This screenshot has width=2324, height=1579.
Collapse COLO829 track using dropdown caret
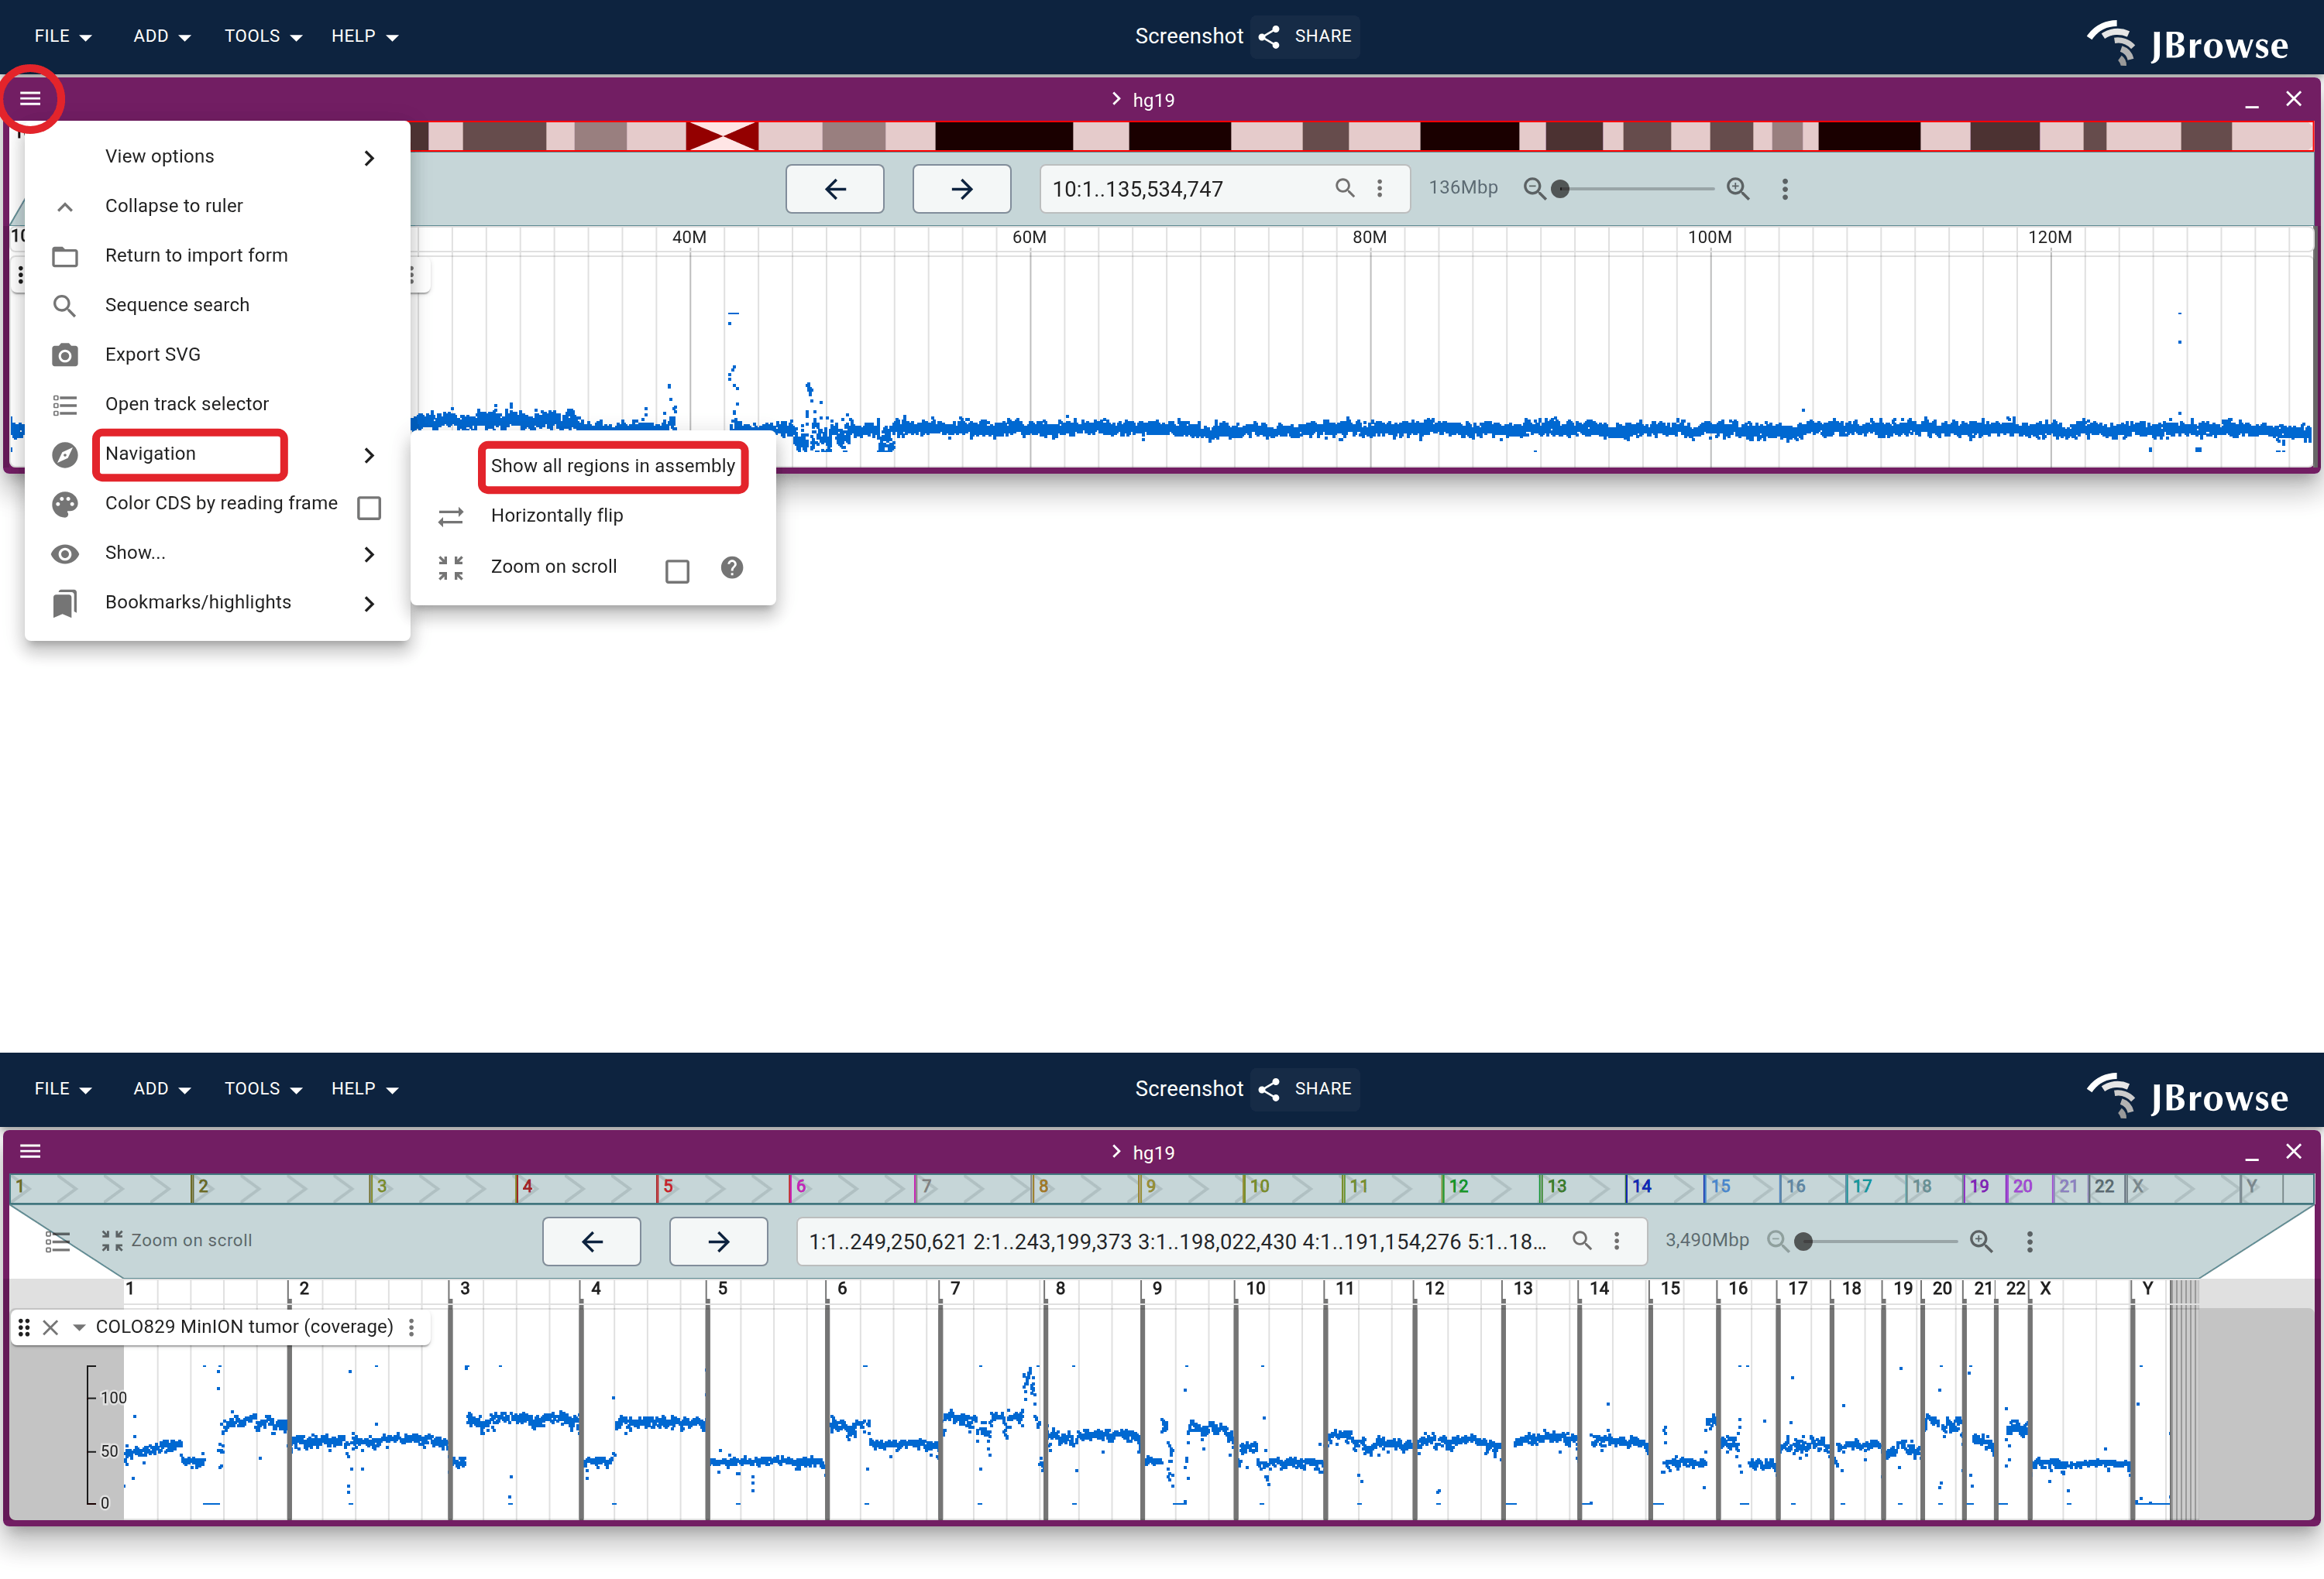(79, 1327)
